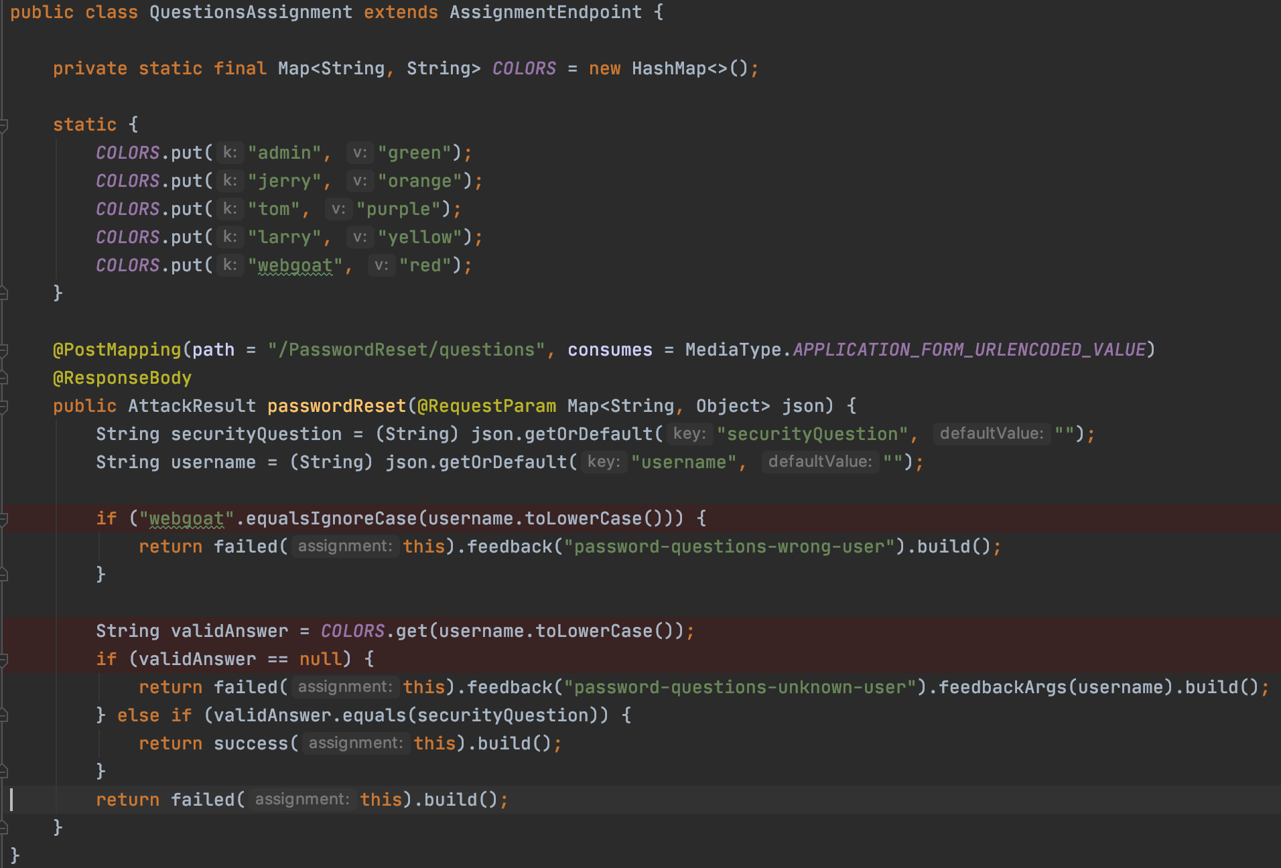
Task: Click fold marker beside validAnswer null check
Action: point(3,660)
